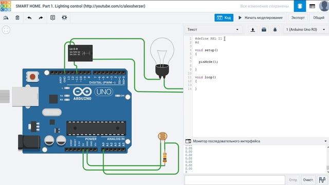The height and width of the screenshot is (185, 329).
Task: Rotate the selected component
Action: [6, 18]
